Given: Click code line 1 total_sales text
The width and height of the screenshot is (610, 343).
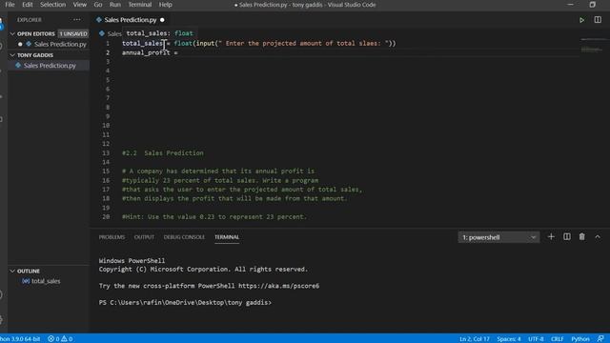Looking at the screenshot, I should point(143,43).
